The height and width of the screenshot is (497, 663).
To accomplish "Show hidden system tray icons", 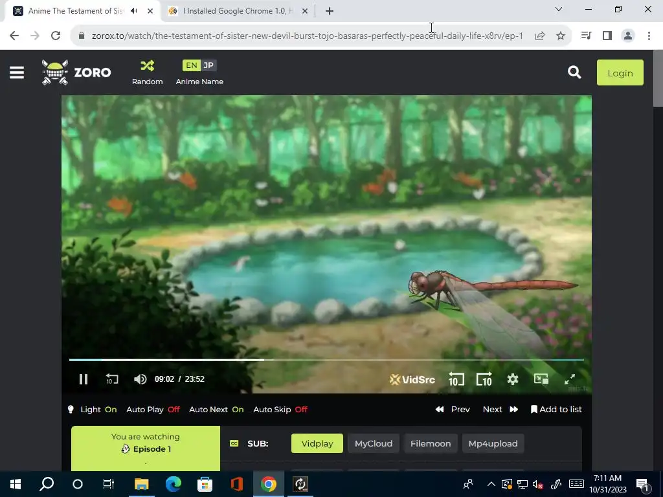I will click(491, 484).
